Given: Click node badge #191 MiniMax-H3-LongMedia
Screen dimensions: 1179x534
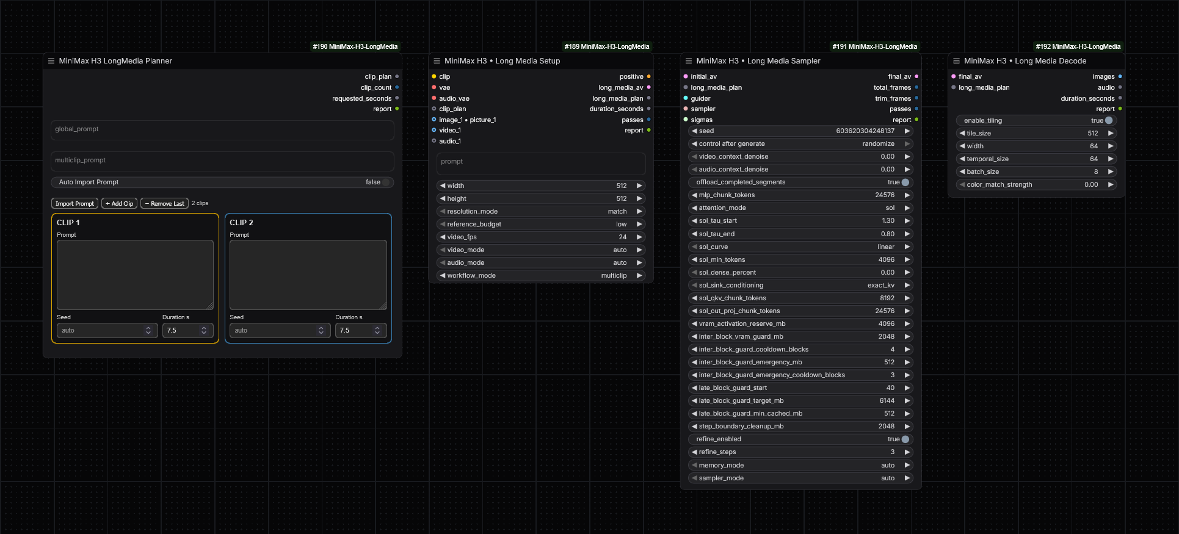Looking at the screenshot, I should click(874, 46).
